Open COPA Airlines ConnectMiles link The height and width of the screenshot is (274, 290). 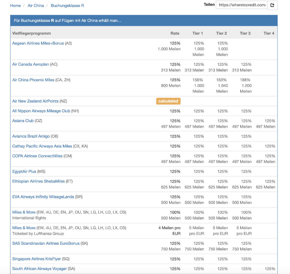(x=37, y=156)
